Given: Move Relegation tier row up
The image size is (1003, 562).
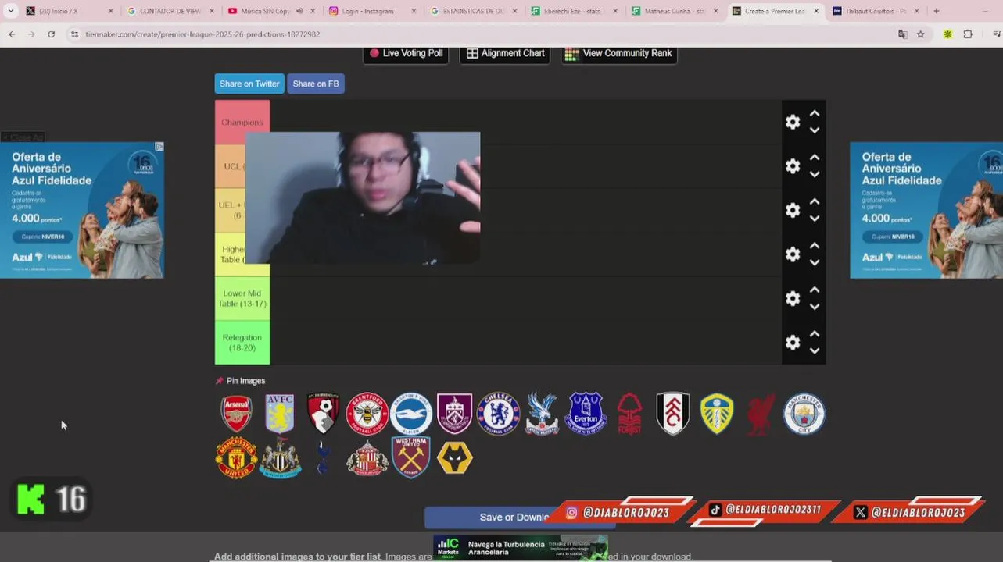Looking at the screenshot, I should pos(815,333).
